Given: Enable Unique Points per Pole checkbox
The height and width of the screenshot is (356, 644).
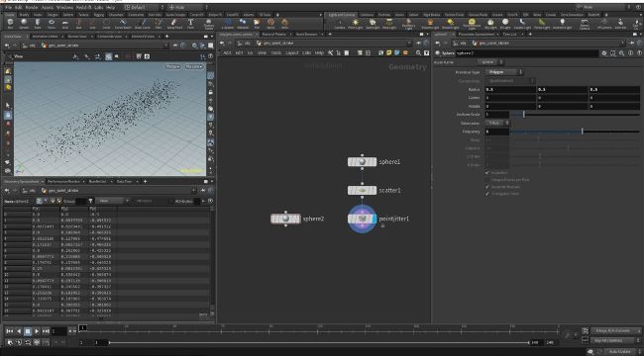Looking at the screenshot, I should click(x=487, y=180).
